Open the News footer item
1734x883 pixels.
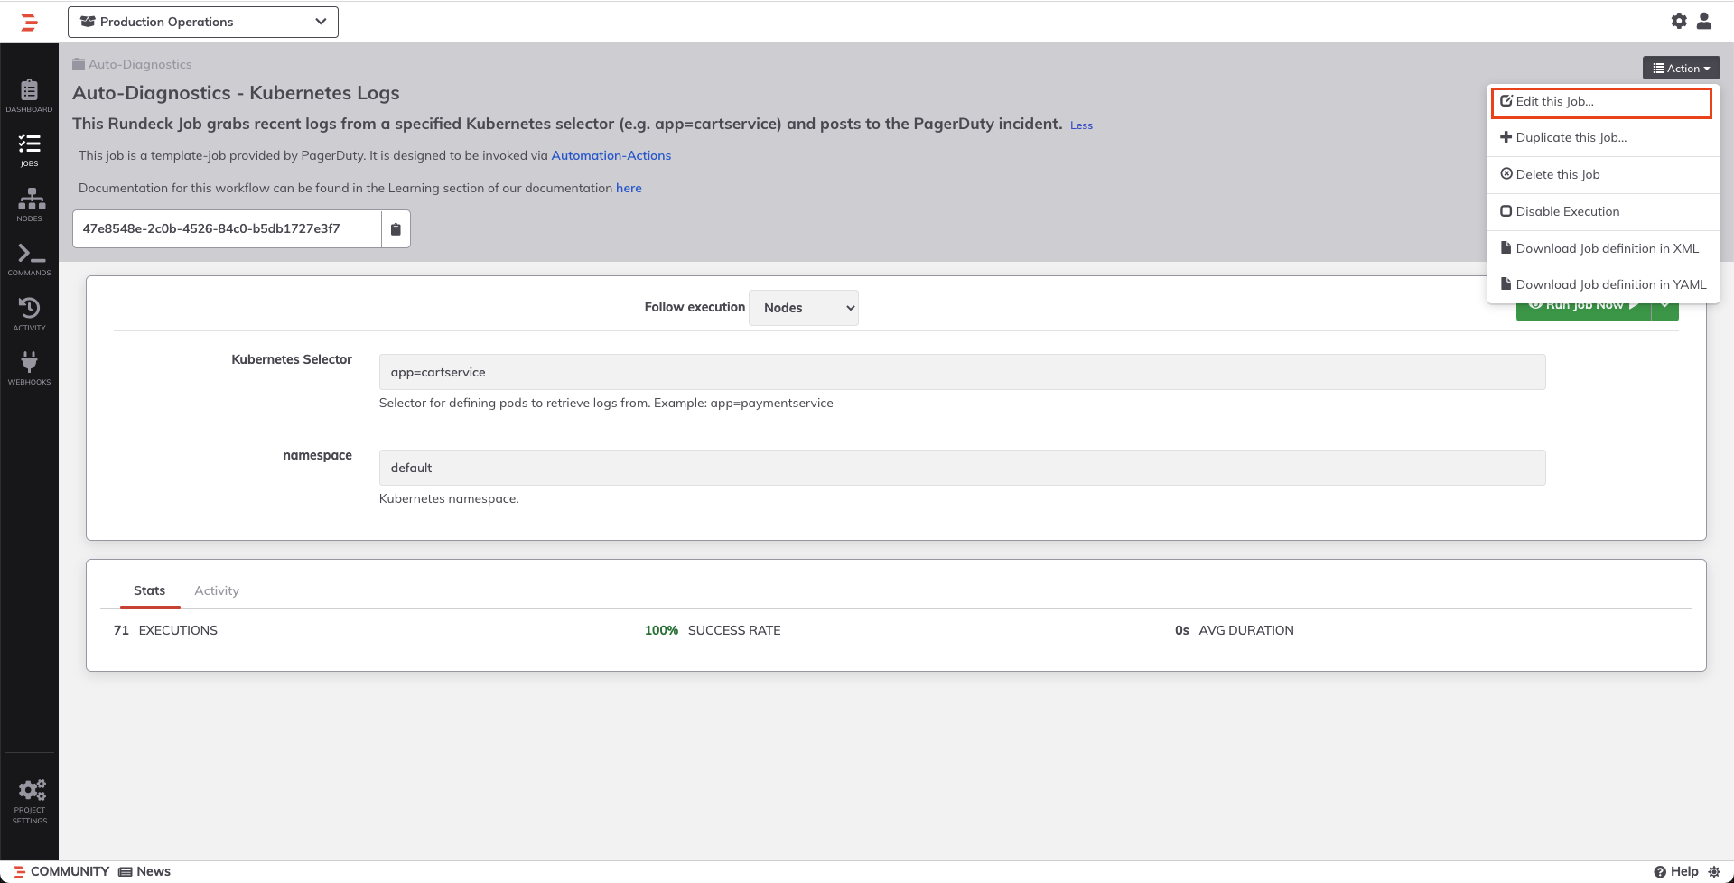144,871
